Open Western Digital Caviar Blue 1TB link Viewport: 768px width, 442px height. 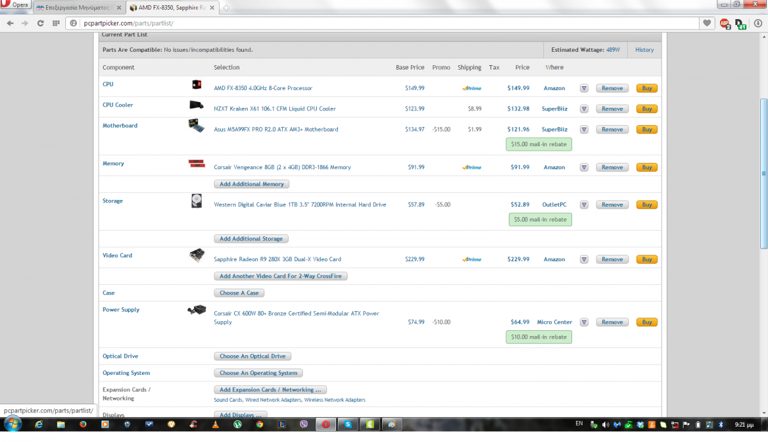click(300, 205)
